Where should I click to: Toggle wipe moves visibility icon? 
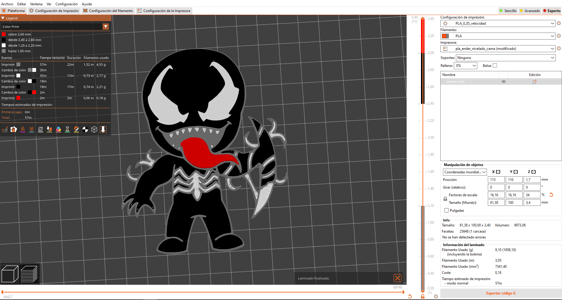click(13, 129)
